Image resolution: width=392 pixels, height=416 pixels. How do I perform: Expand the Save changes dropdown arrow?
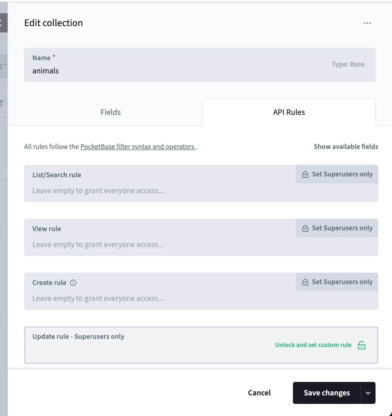(x=368, y=393)
